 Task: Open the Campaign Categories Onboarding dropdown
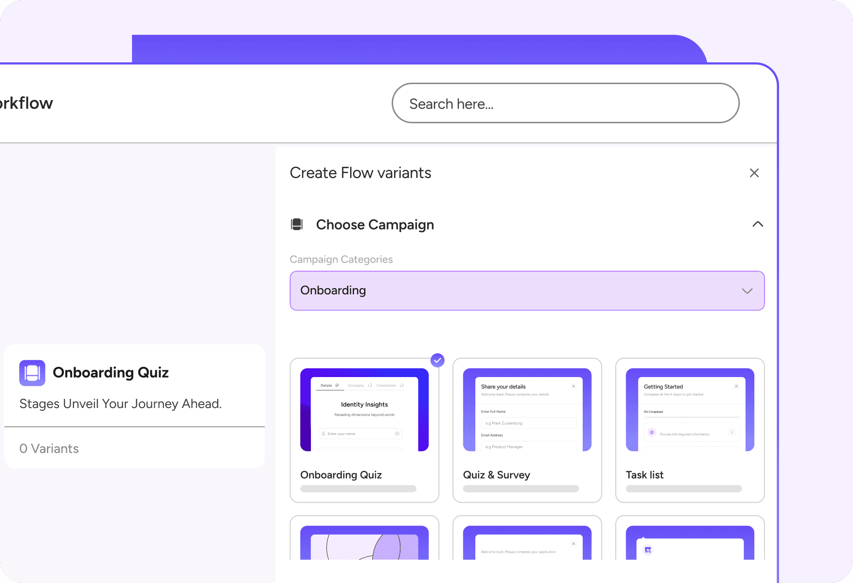click(x=526, y=291)
